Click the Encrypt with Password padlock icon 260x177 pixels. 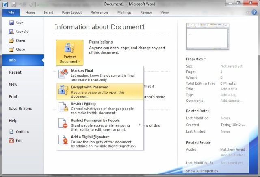(x=63, y=90)
